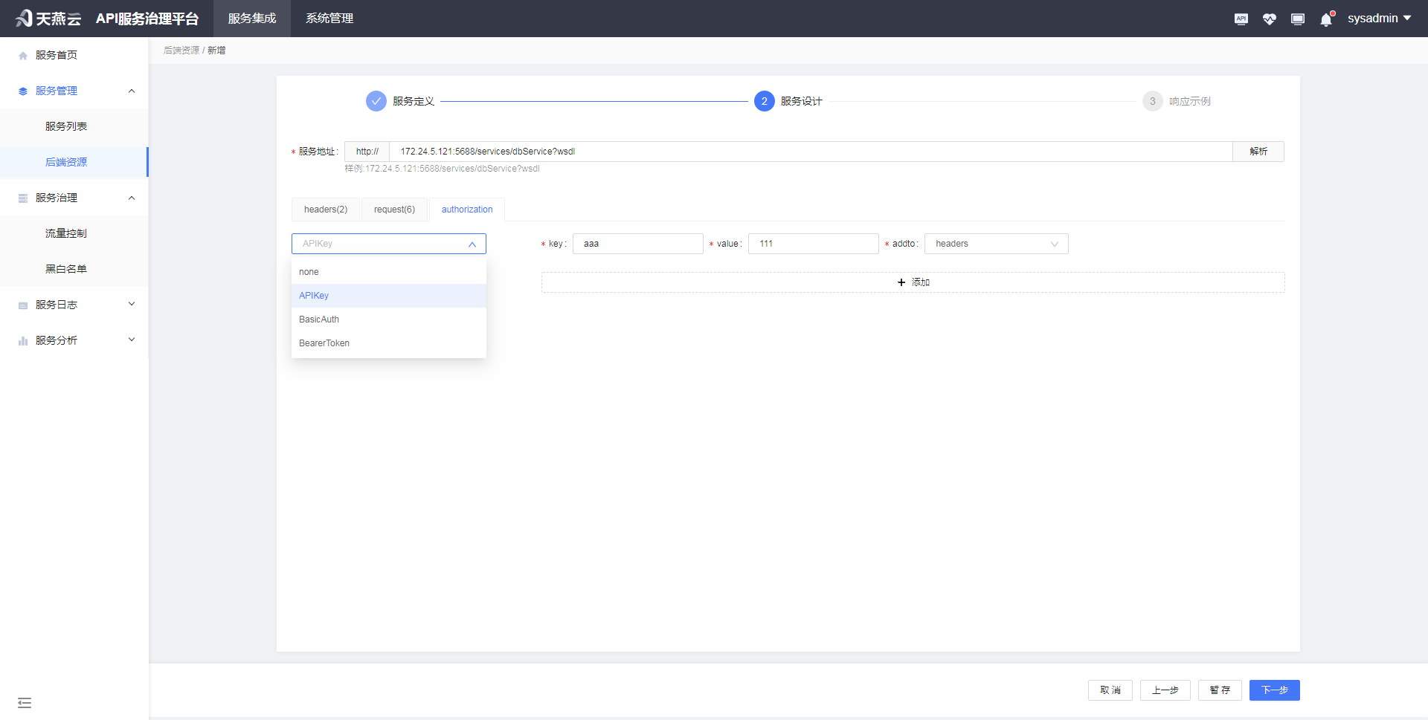
Task: Open the notification bell with red badge
Action: tap(1325, 19)
